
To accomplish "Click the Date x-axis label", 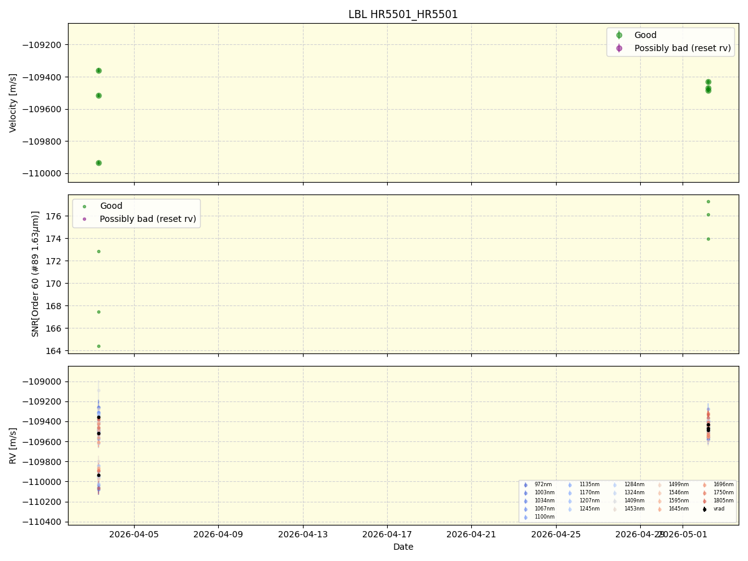I will coord(403,547).
